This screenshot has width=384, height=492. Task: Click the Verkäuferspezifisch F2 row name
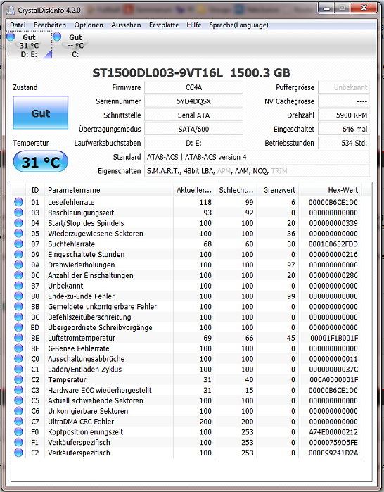pyautogui.click(x=79, y=453)
